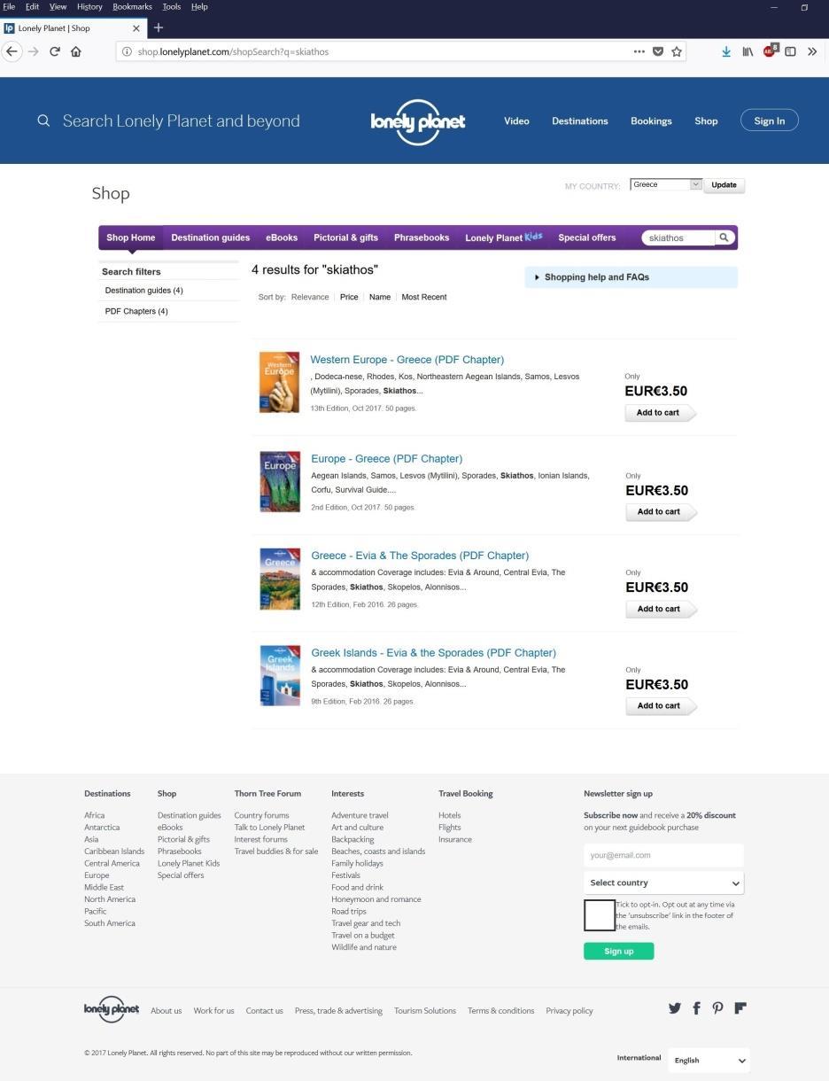The width and height of the screenshot is (829, 1081).
Task: Add Europe - Greece chapter to cart
Action: click(x=660, y=512)
